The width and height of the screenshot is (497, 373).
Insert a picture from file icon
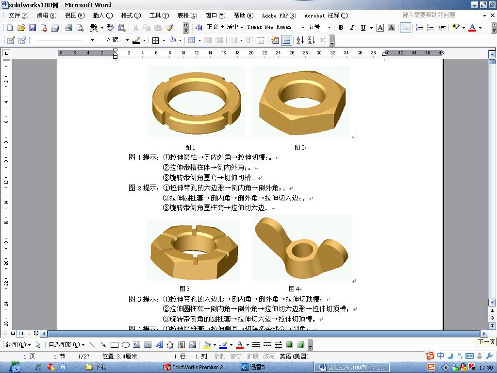click(x=192, y=345)
